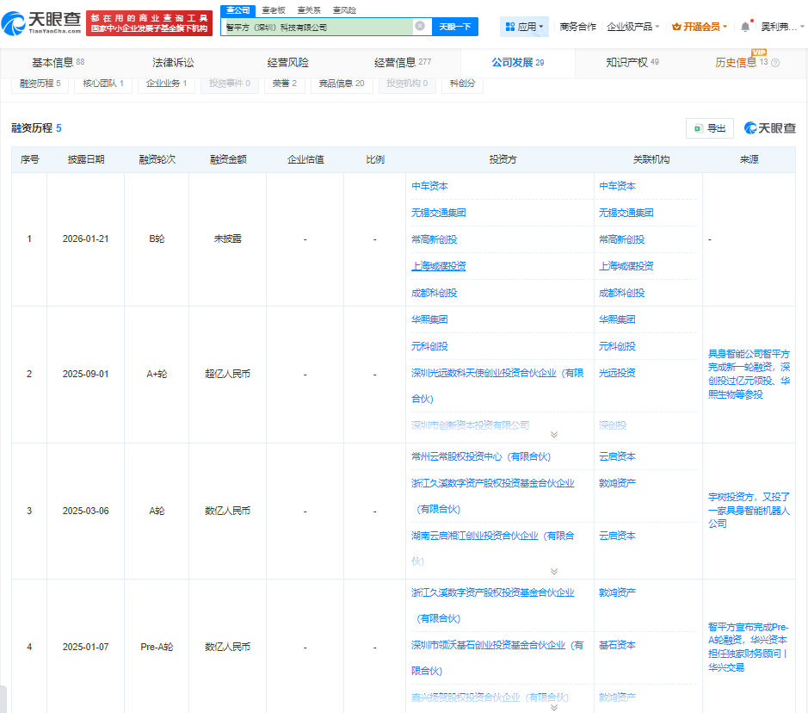Click the 天眼查 watermark logo beside export

click(770, 128)
